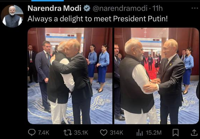
Task: Click the 314K likes count
Action: point(116,133)
